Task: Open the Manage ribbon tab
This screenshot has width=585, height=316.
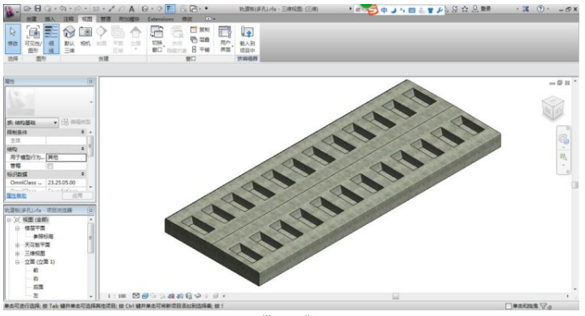Action: point(106,19)
